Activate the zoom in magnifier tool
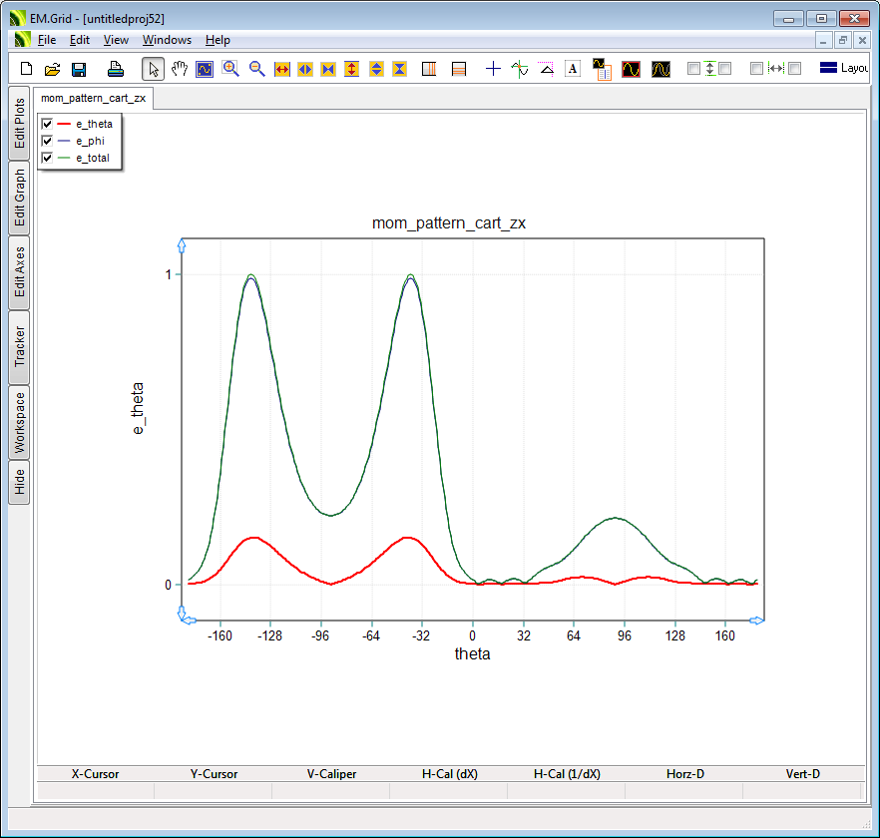Viewport: 880px width, 838px height. 230,69
